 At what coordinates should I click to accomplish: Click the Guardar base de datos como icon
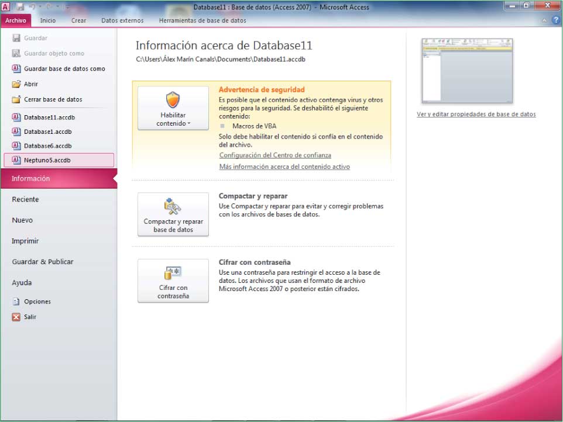click(16, 68)
